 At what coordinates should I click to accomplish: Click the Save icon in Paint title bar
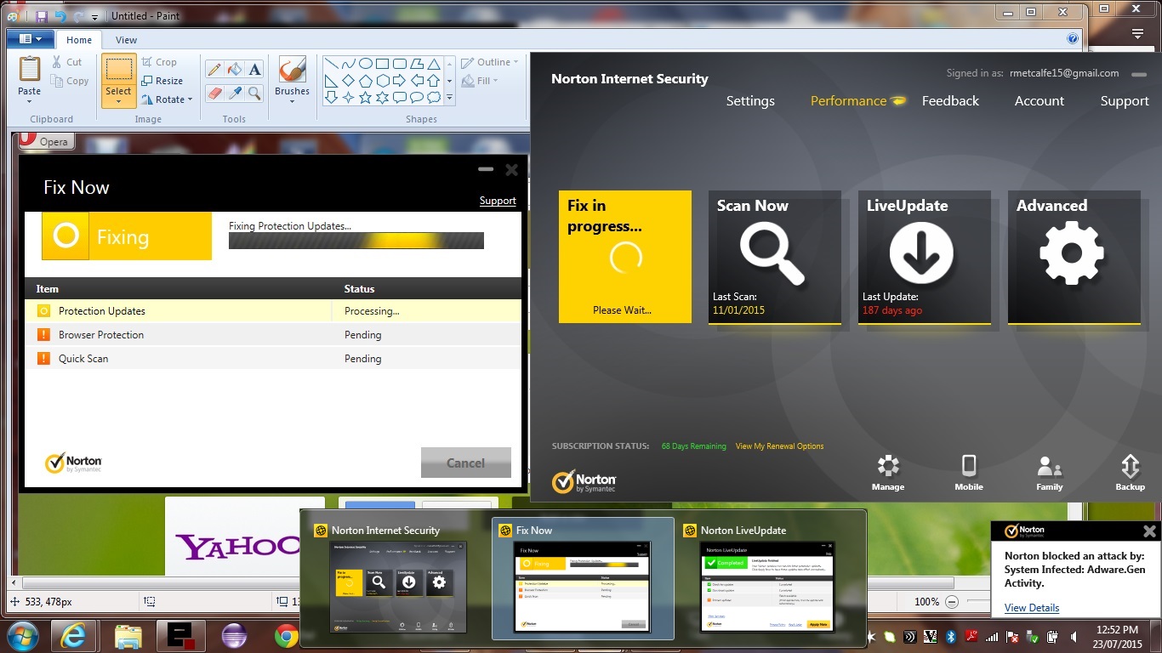tap(42, 15)
